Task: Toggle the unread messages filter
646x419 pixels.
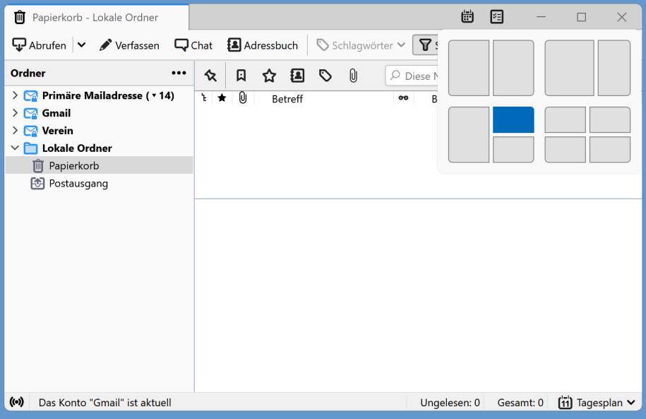Action: (x=240, y=75)
